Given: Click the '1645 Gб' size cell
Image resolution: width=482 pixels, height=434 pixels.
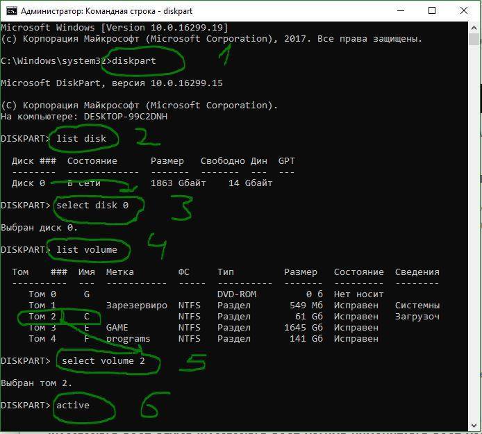Looking at the screenshot, I should pos(304,328).
